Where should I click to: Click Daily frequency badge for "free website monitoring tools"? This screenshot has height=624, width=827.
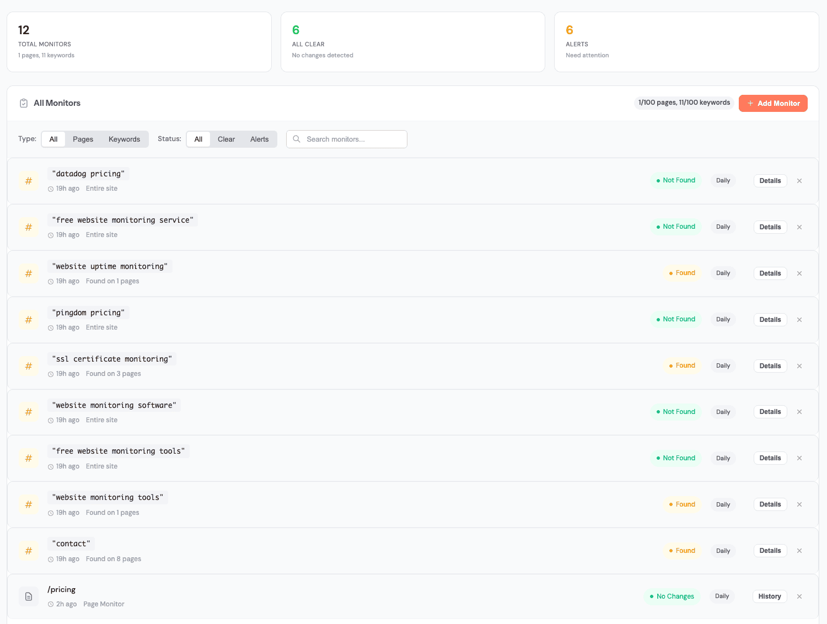click(x=723, y=458)
